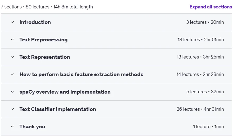
Task: Click the 18 lectures • 2hr 51min label
Action: (201, 40)
